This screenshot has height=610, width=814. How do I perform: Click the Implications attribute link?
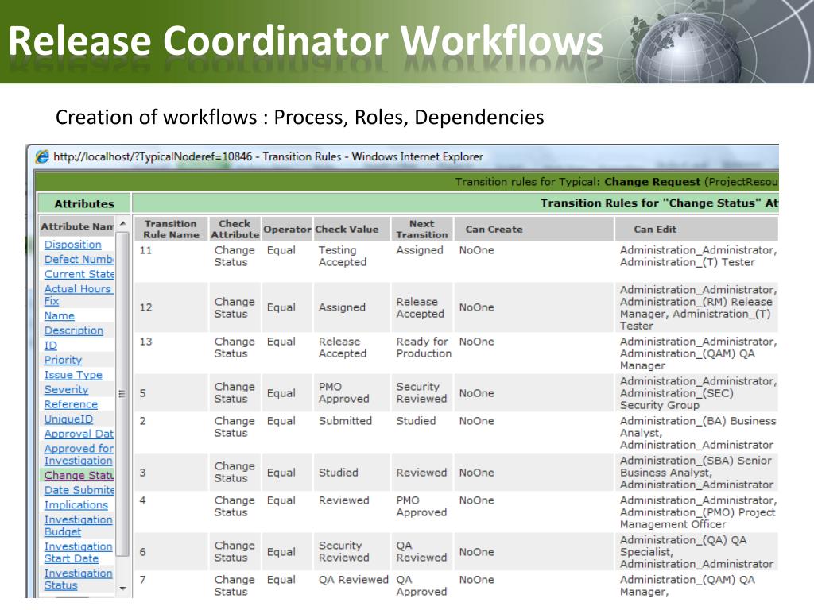click(76, 504)
